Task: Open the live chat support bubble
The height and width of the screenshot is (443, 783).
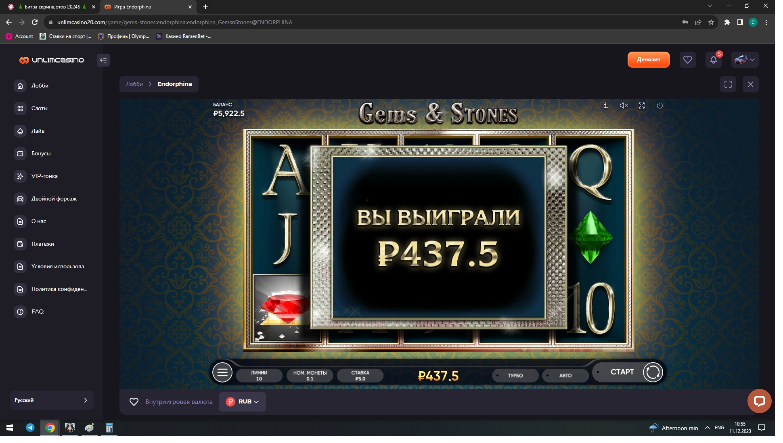Action: click(x=759, y=401)
